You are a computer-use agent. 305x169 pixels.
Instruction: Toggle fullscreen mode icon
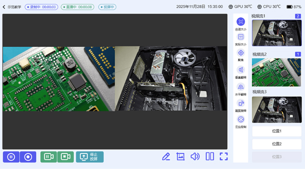224,156
